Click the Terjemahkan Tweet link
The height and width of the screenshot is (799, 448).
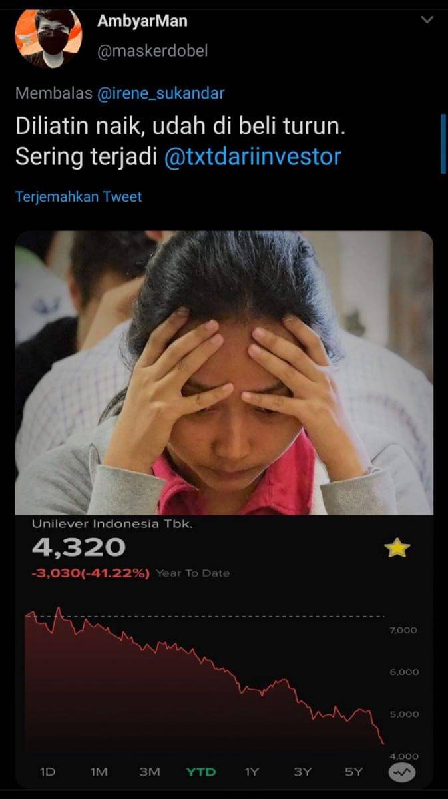79,197
